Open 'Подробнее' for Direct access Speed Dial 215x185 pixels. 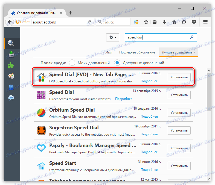124,99
